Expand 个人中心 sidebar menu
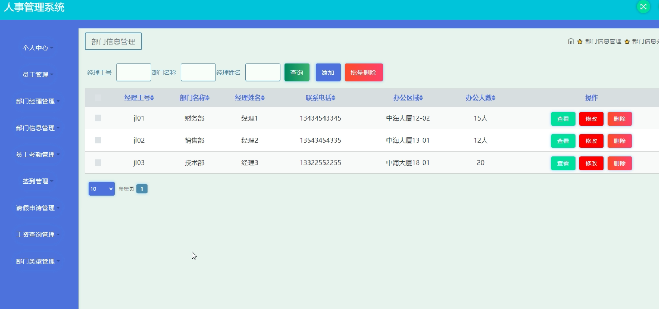 [x=38, y=48]
